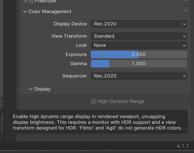The image size is (194, 153).
Task: Toggle the High Dynamic Range checkbox
Action: (x=93, y=102)
